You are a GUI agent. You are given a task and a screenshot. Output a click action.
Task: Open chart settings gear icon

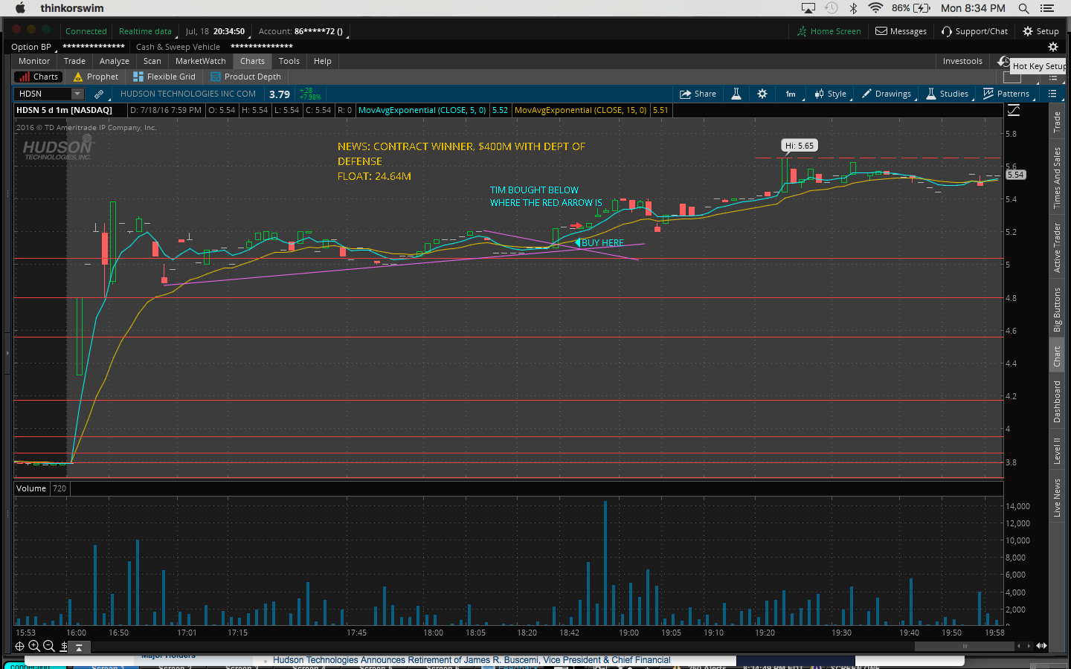pyautogui.click(x=762, y=94)
